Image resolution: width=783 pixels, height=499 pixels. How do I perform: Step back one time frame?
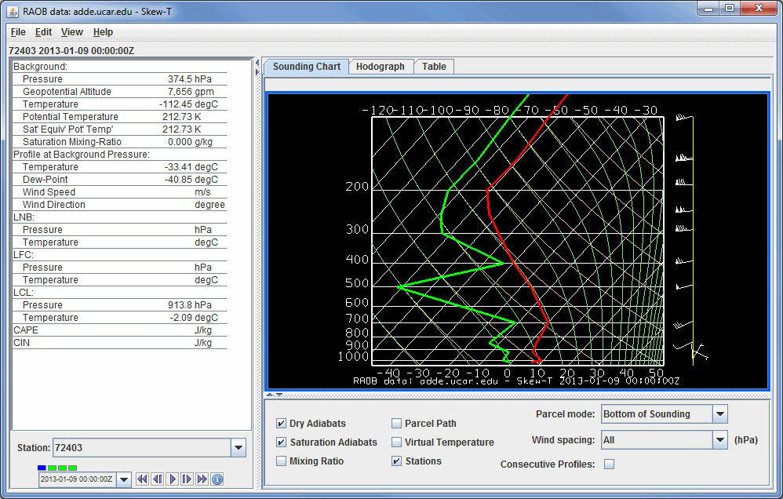pyautogui.click(x=157, y=479)
